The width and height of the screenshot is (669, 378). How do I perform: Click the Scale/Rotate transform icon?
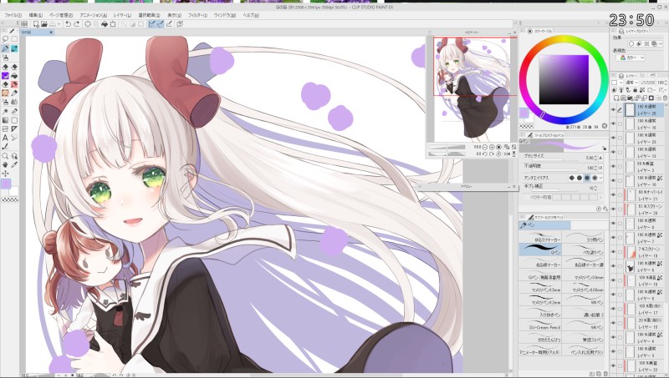point(113,24)
